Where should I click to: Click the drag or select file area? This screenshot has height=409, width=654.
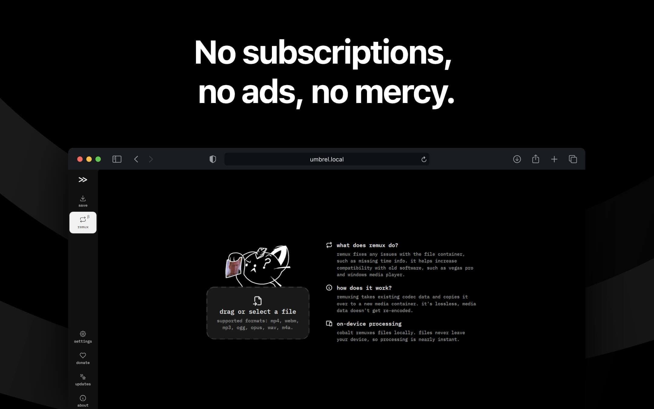258,313
